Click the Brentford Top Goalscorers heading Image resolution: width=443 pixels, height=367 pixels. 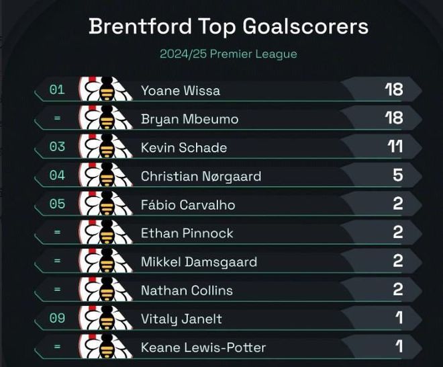tap(228, 26)
